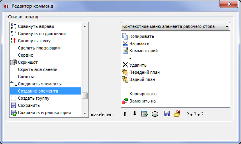Screen dimensions: 241x144
Task: Select Вырезать menu entry
Action: click(139, 43)
